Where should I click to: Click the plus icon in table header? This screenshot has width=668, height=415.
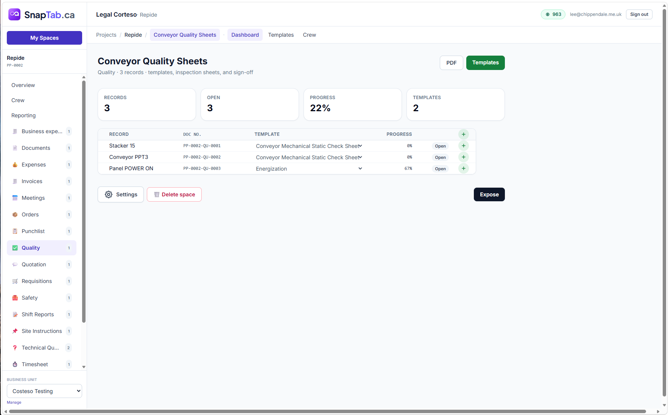(464, 134)
